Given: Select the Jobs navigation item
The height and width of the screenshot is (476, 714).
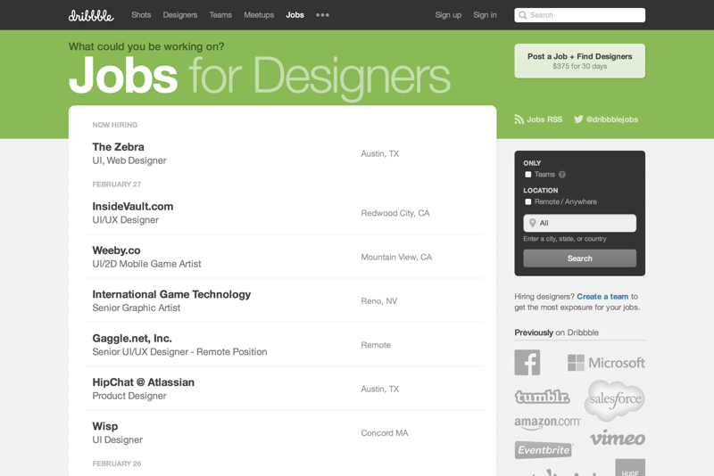Looking at the screenshot, I should coord(295,15).
